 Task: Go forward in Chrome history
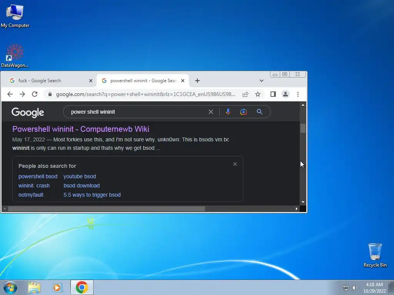click(22, 94)
